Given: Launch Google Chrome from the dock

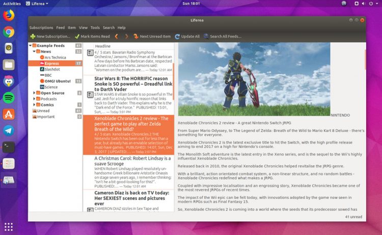Looking at the screenshot, I should point(9,32).
